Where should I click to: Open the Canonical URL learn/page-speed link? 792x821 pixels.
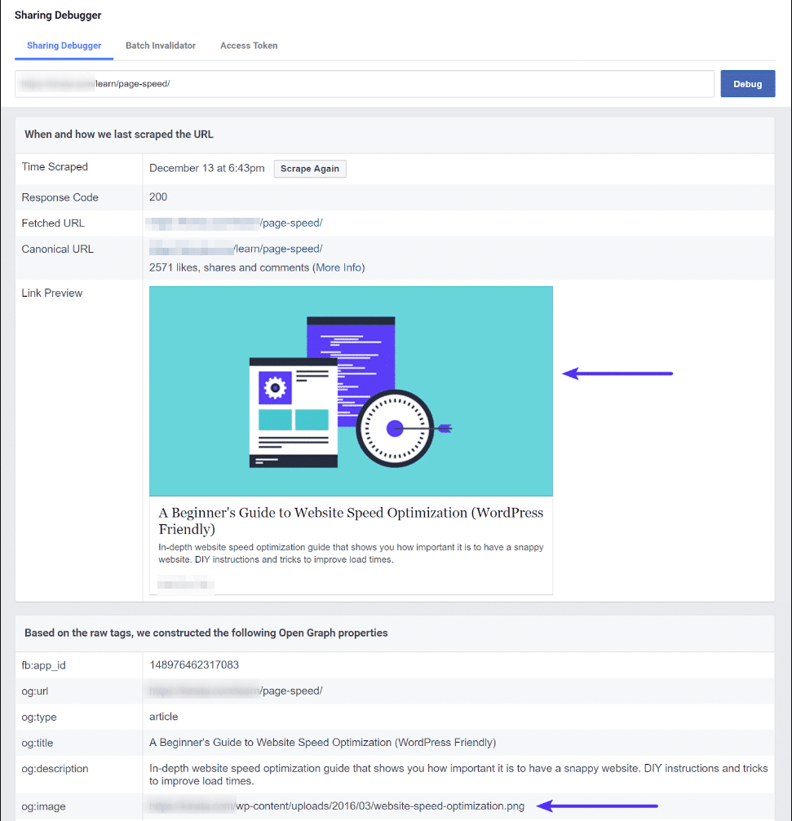point(237,249)
